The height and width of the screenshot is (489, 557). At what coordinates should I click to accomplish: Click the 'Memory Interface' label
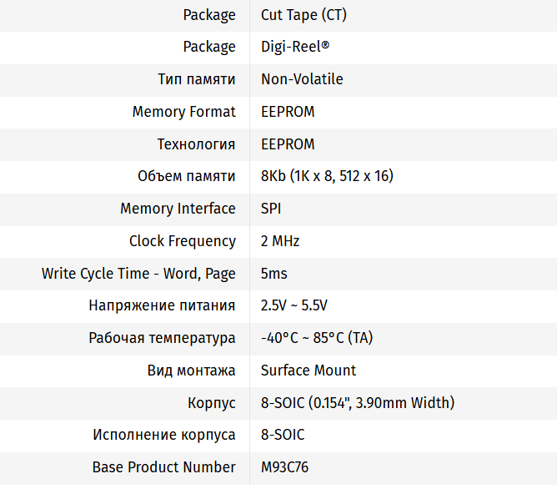click(x=178, y=209)
